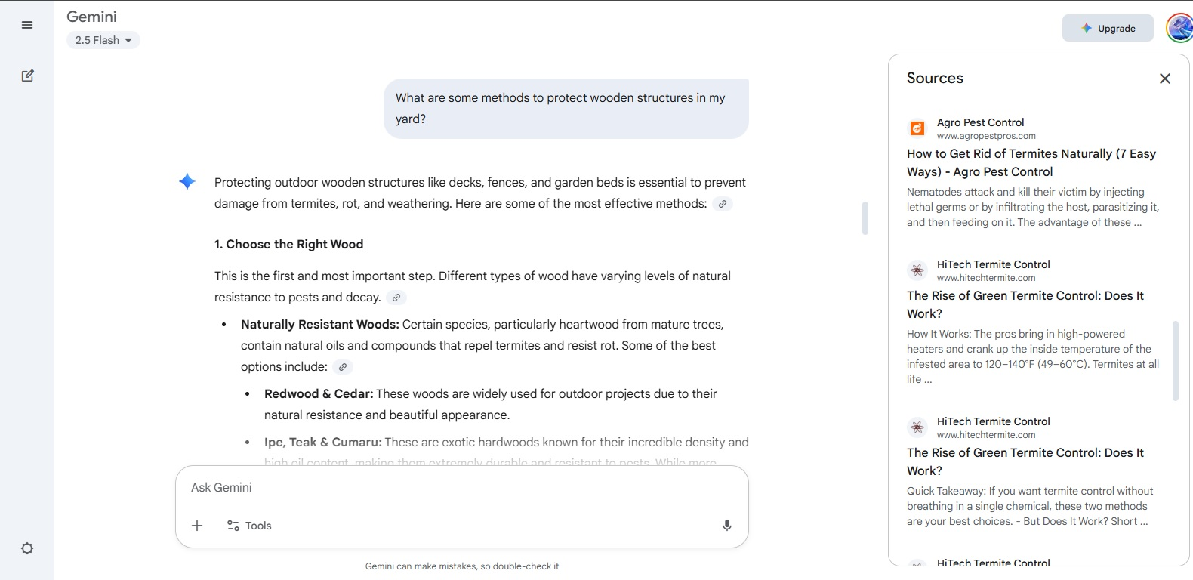The width and height of the screenshot is (1193, 580).
Task: Open 'How to Get Rid of Termites Naturally' source
Action: 1031,162
